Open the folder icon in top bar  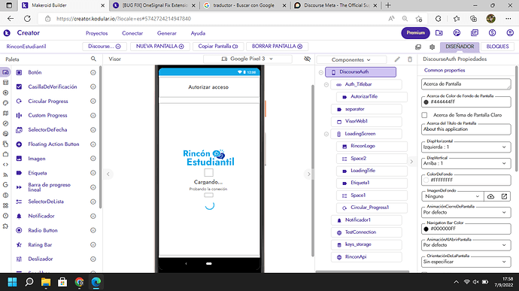439,33
